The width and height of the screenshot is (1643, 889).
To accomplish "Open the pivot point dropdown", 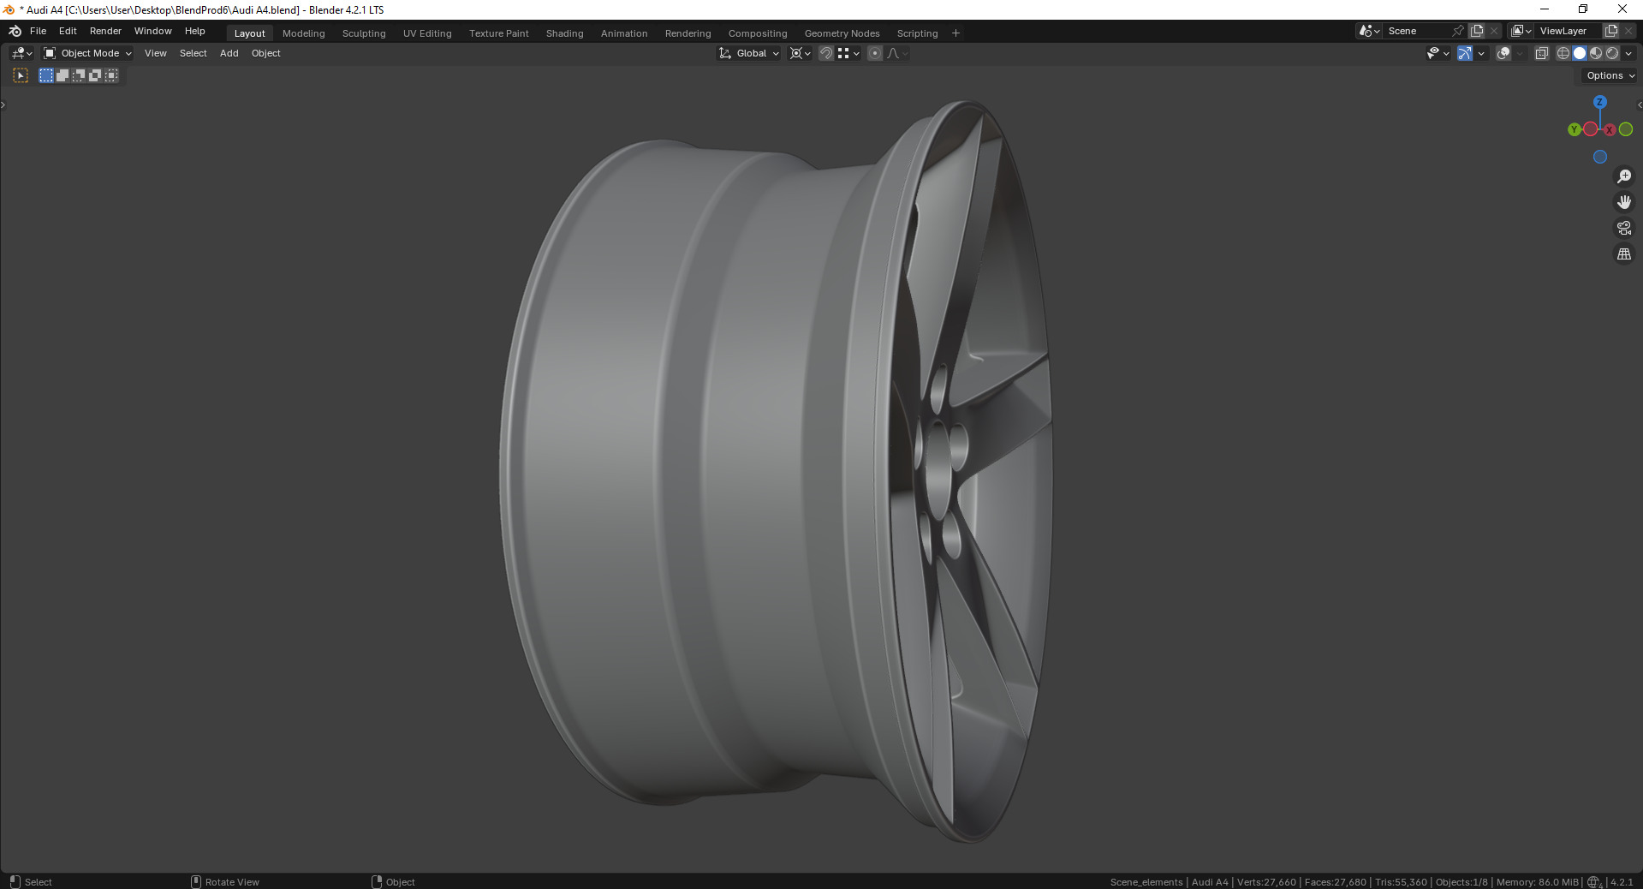I will tap(800, 53).
